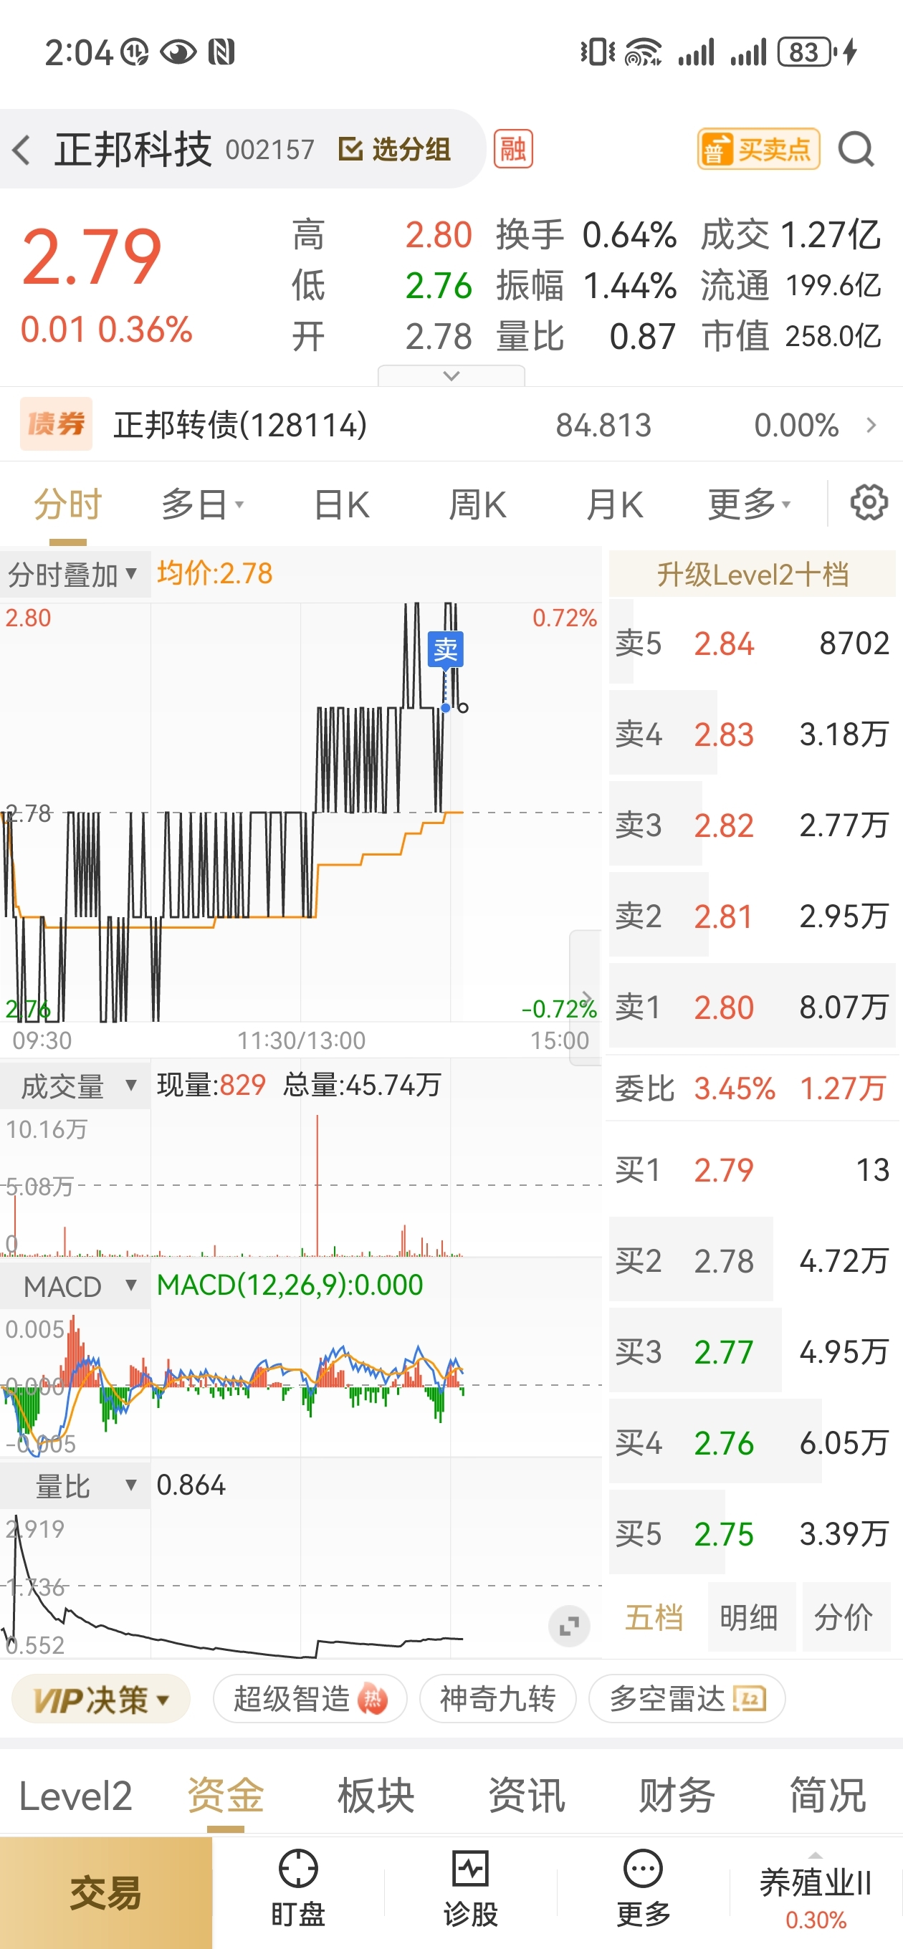Tap the Wi-Fi status icon
This screenshot has width=903, height=1949.
point(643,52)
